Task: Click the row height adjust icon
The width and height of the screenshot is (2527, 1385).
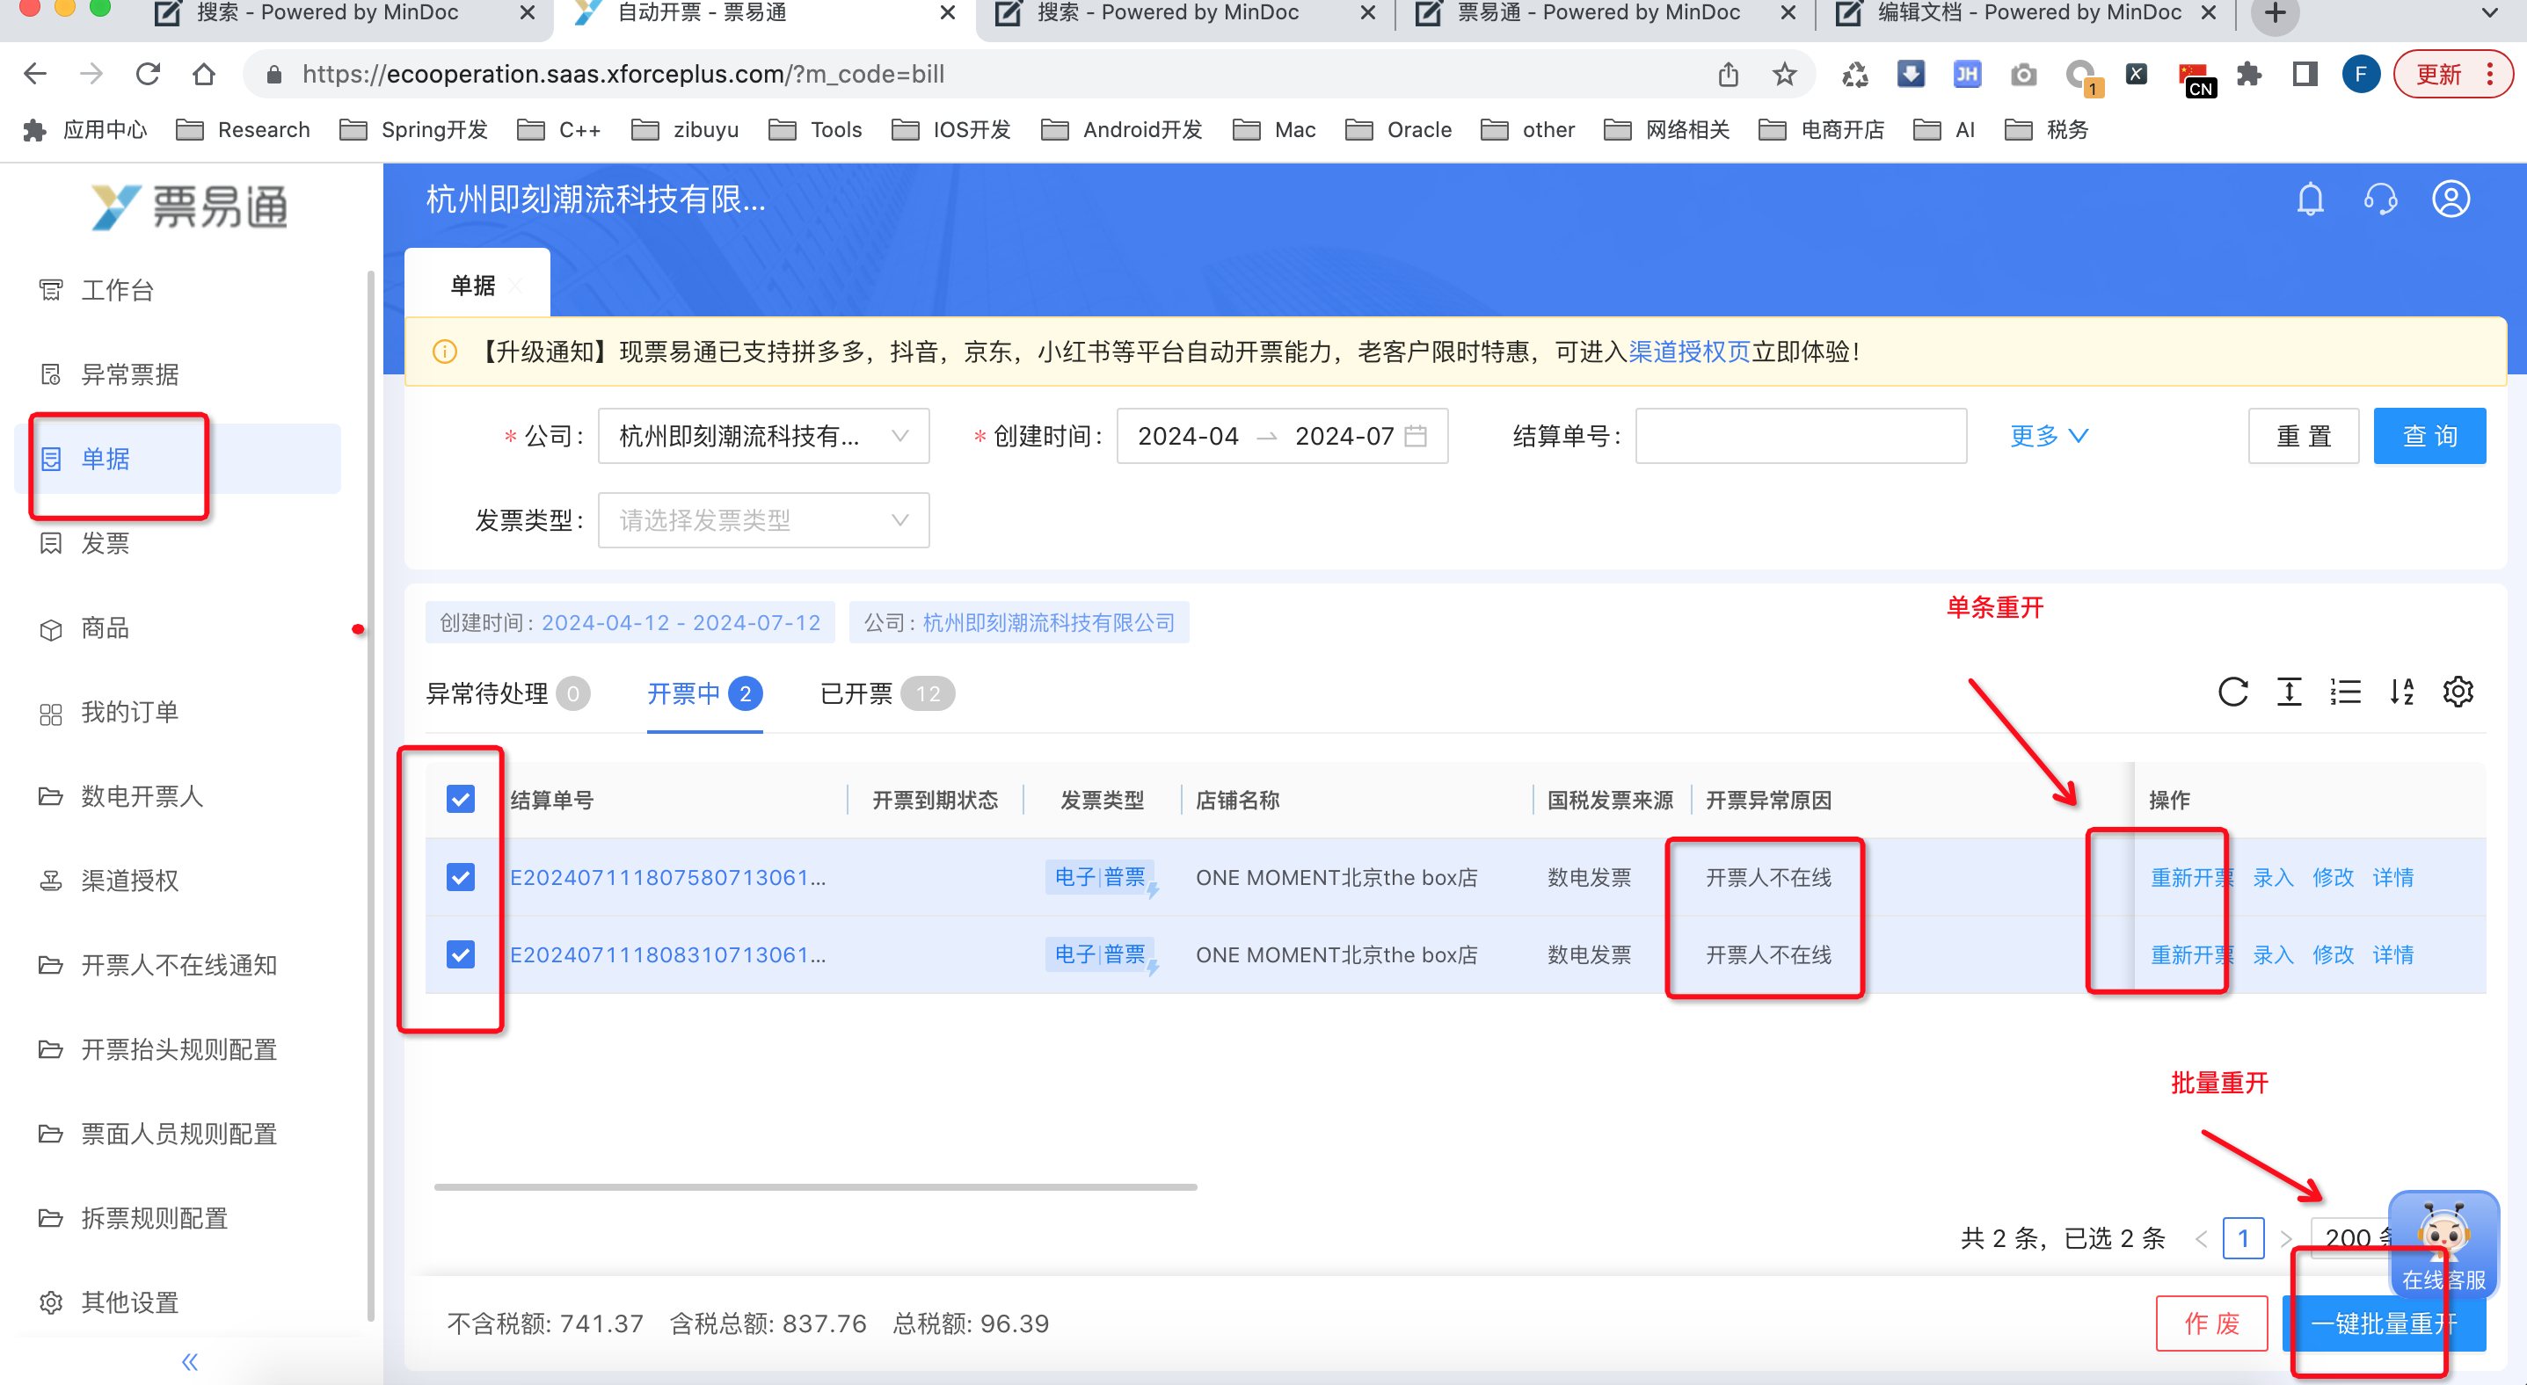Action: [x=2289, y=692]
